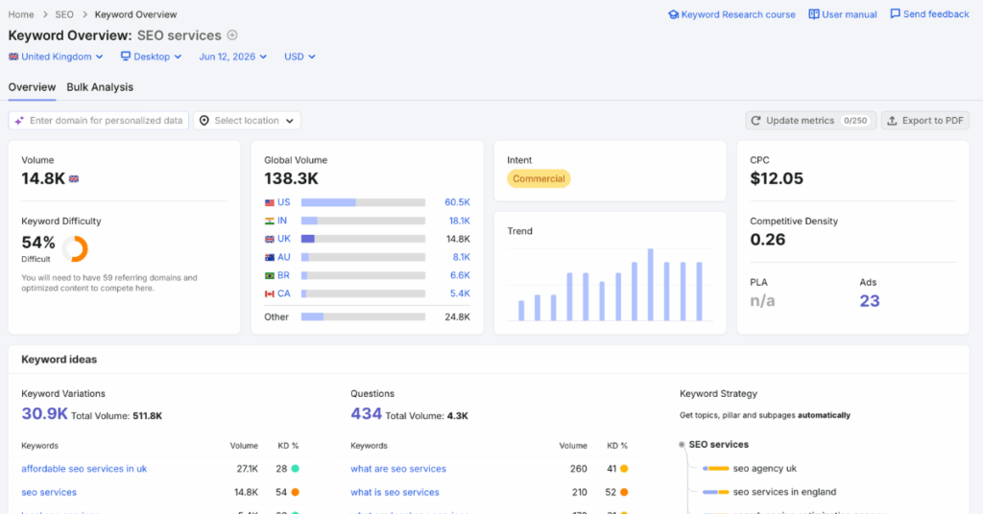This screenshot has height=514, width=983.
Task: Click the what are seo services question
Action: pos(398,468)
